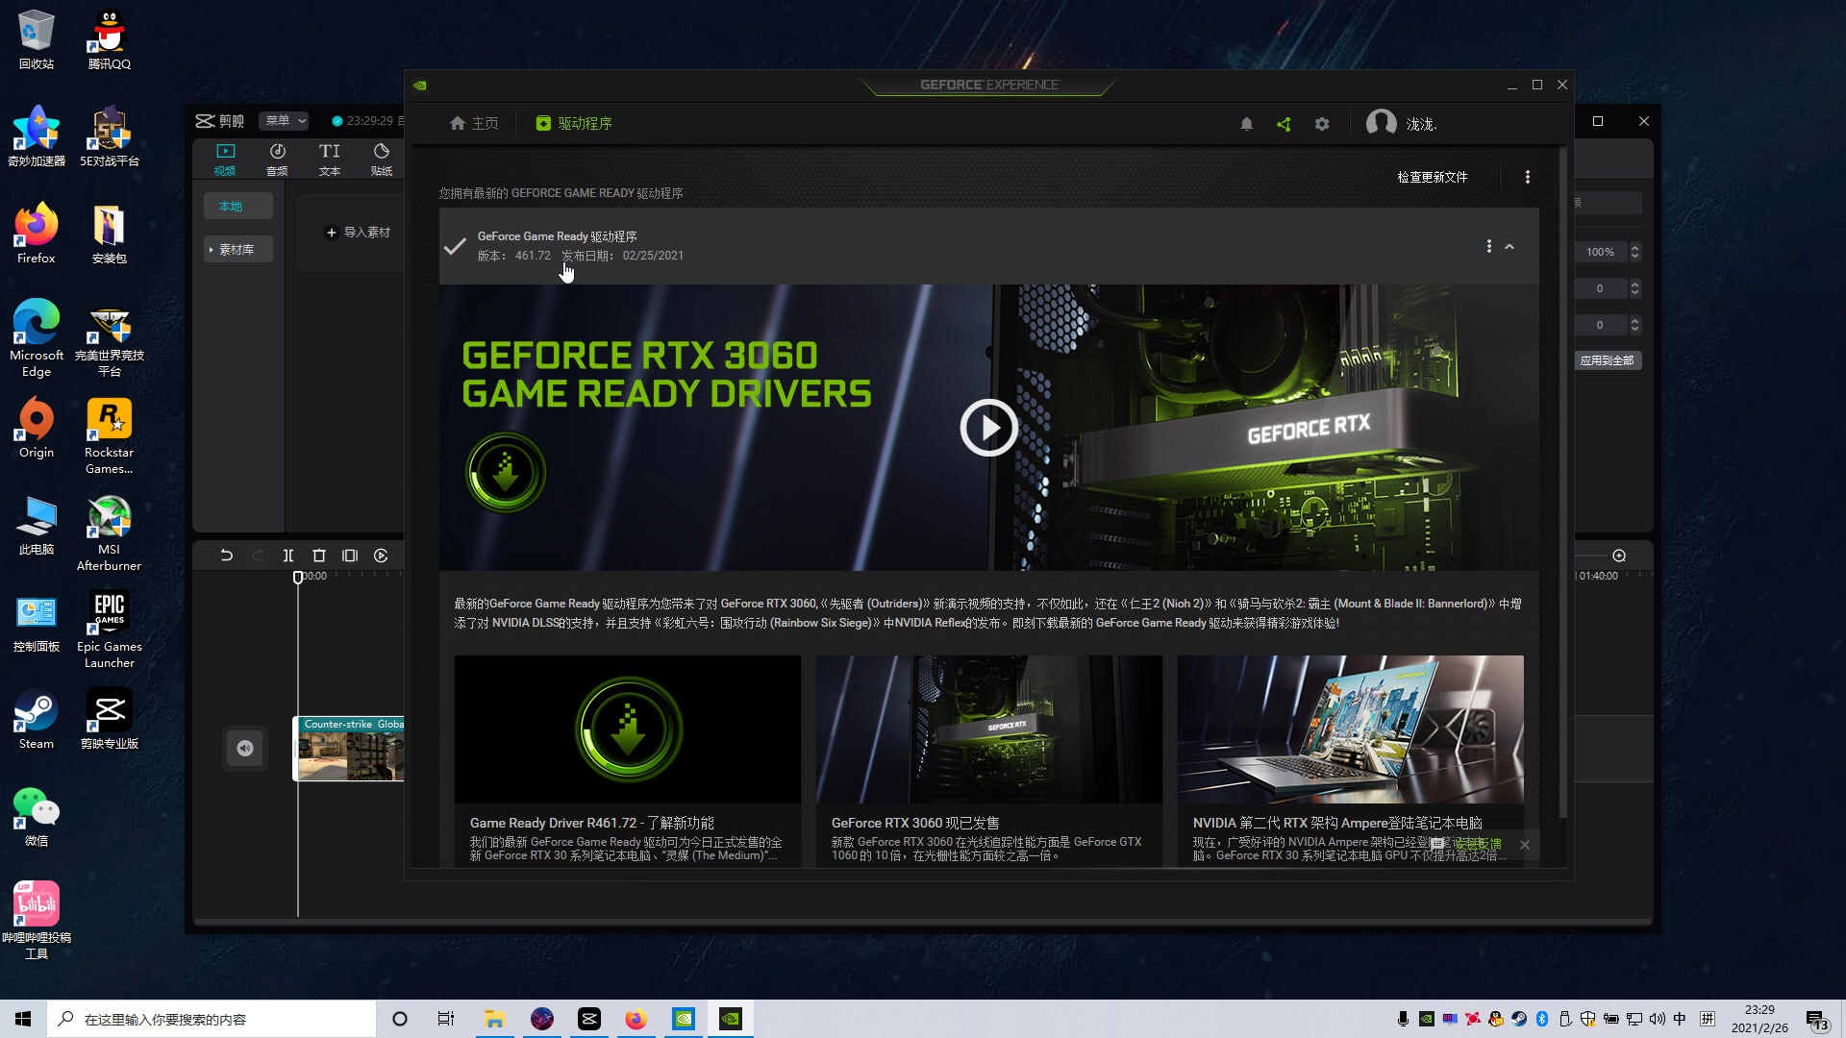Open the 菜单 dropdown in 剪映
This screenshot has width=1846, height=1038.
tap(285, 120)
